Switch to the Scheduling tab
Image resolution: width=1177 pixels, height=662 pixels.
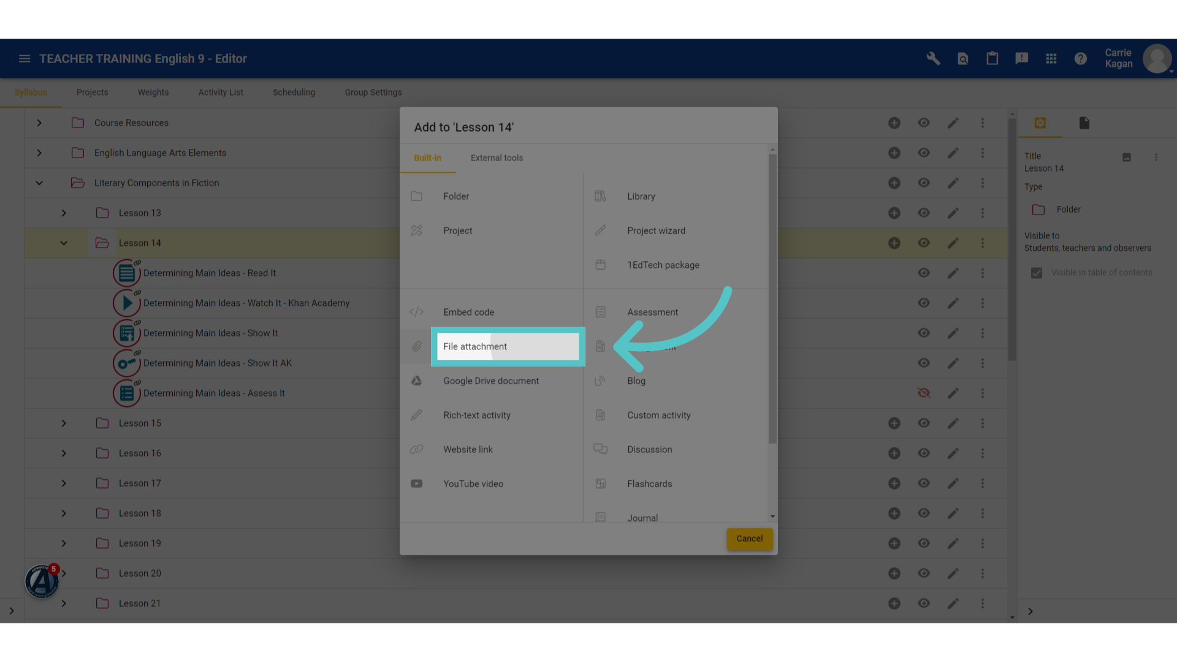tap(294, 93)
